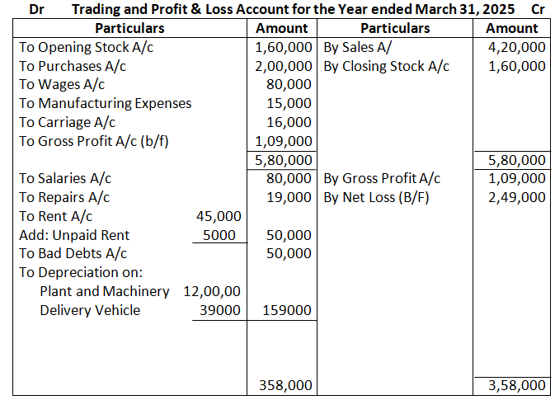This screenshot has height=400, width=555.
Task: Select the 'Add: Unpaid Rent' line
Action: tap(74, 235)
